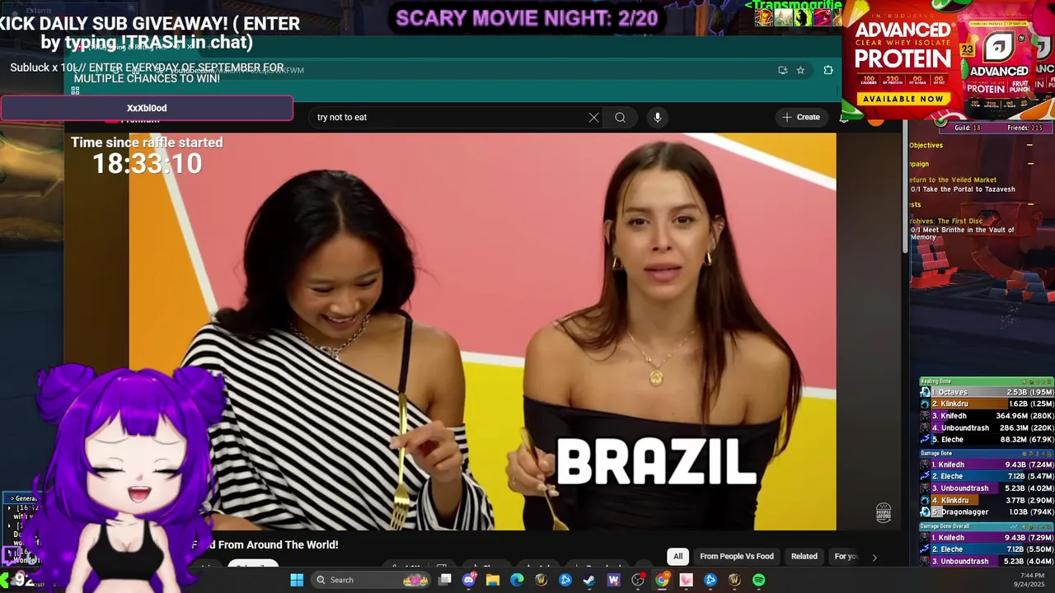Click the 'Healing Done' meter title bar

(987, 381)
